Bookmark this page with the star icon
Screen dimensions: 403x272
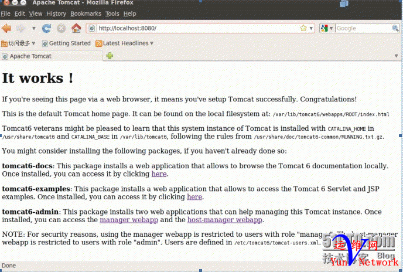point(303,28)
